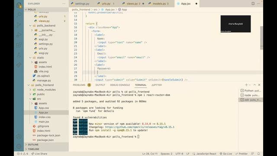277x156 pixels.
Task: Open Explorer more actions ellipsis
Action: click(64, 4)
